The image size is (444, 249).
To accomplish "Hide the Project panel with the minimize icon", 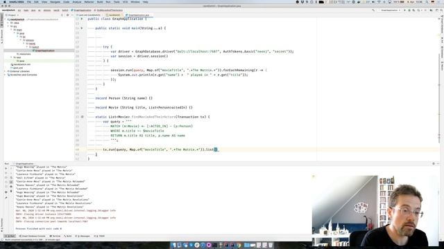I will click(x=72, y=15).
